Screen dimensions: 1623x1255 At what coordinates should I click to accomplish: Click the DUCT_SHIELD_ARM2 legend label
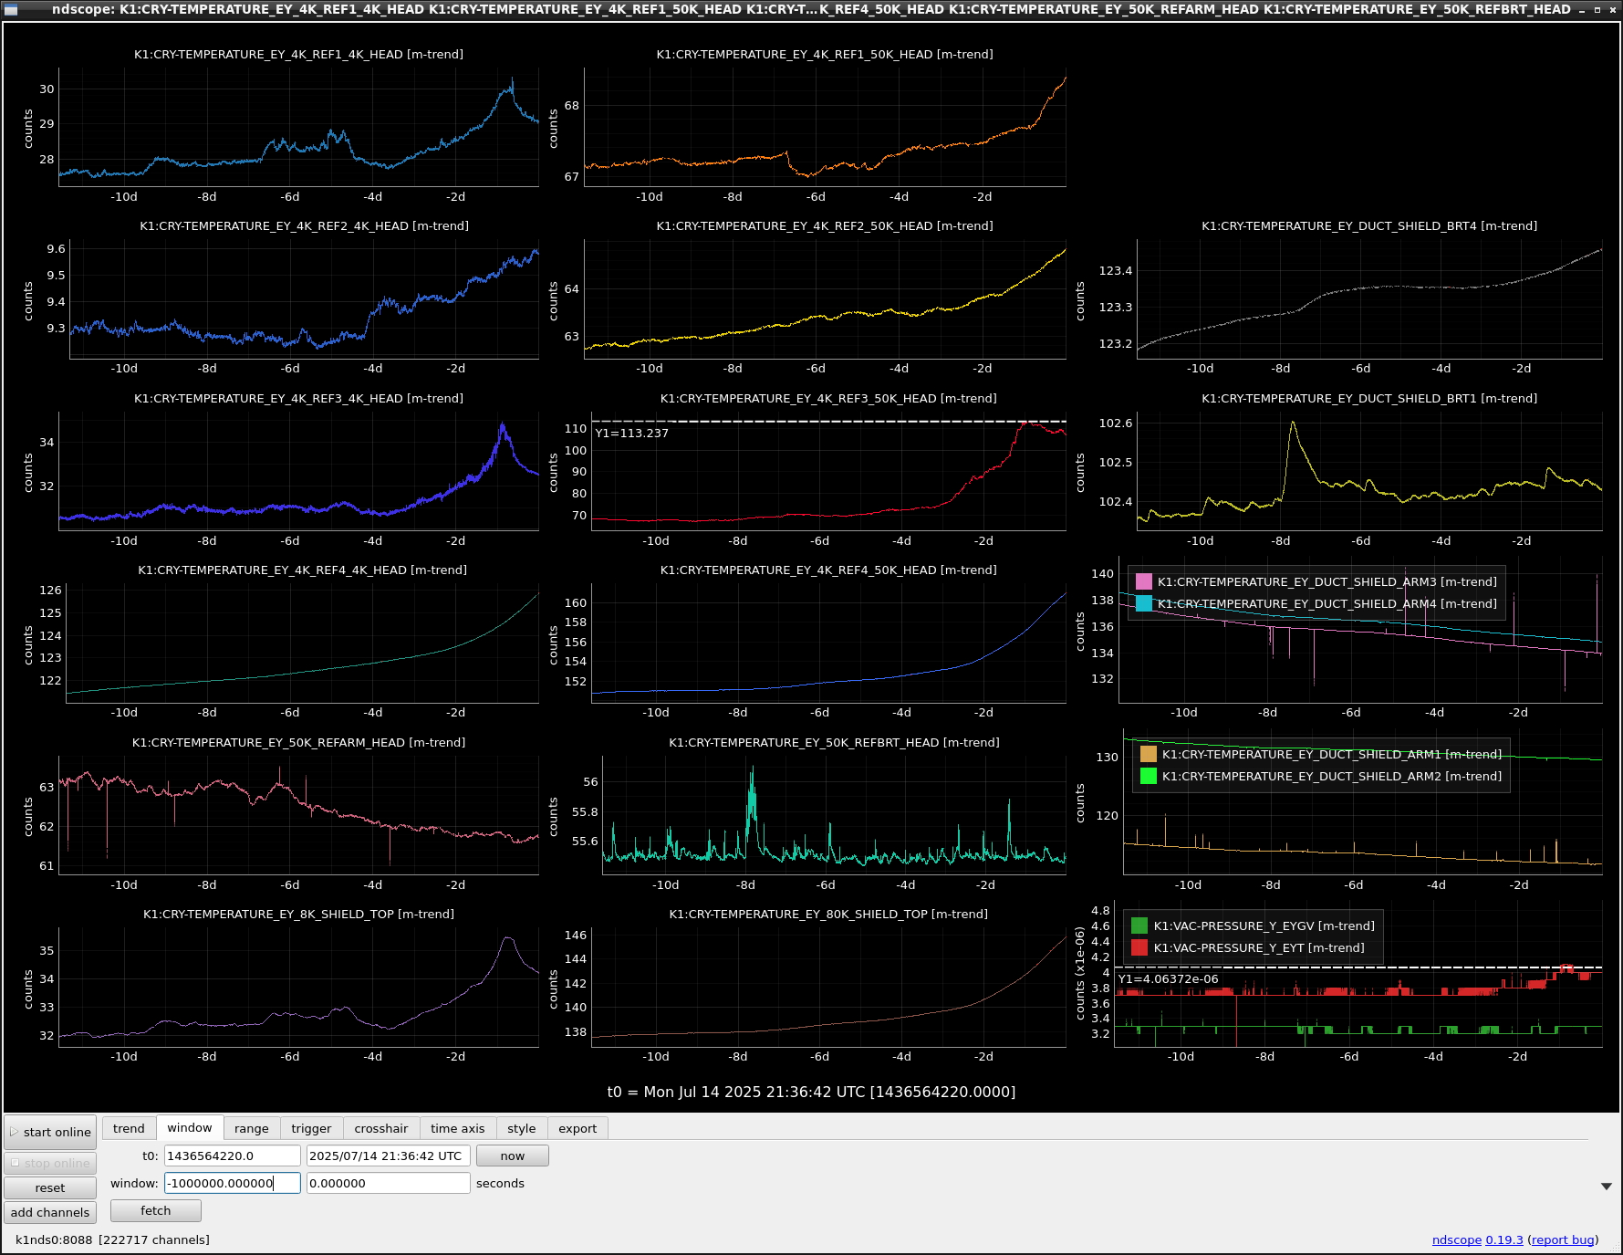(x=1332, y=776)
